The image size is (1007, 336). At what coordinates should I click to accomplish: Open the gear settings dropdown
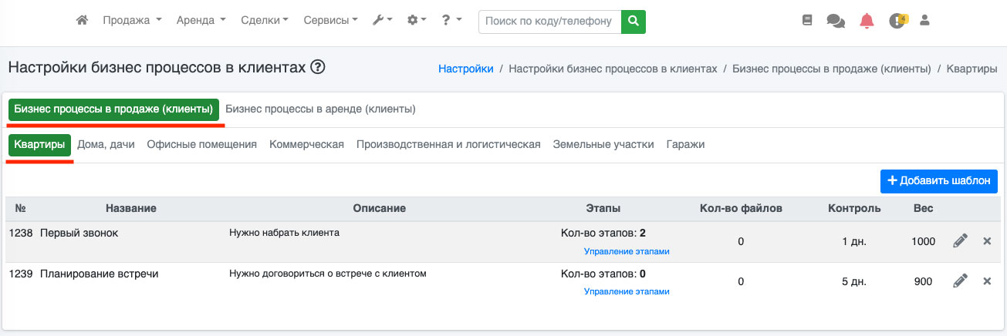(x=417, y=21)
